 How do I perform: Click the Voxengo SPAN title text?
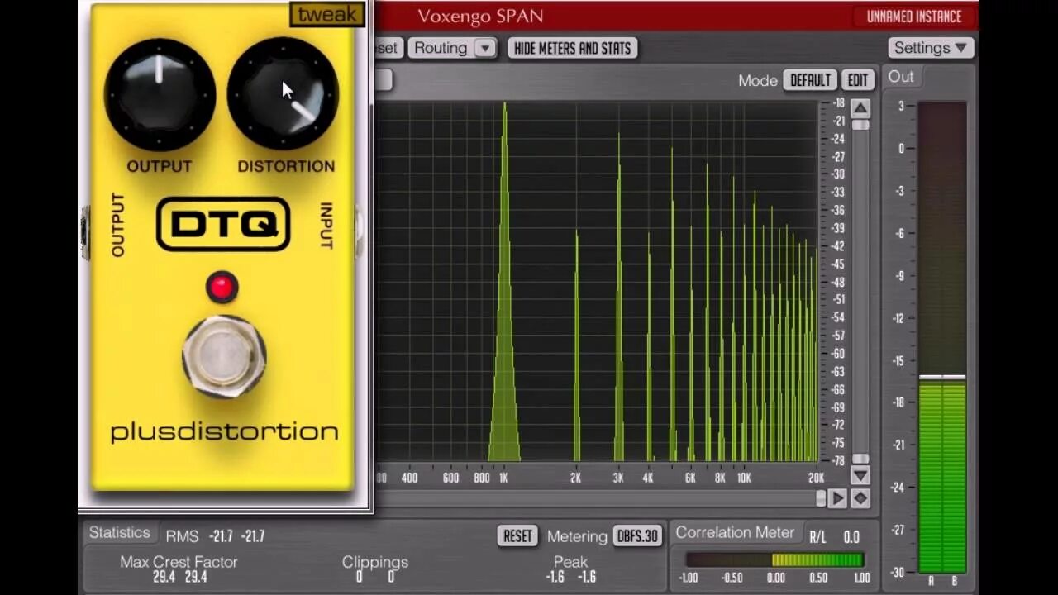coord(480,17)
